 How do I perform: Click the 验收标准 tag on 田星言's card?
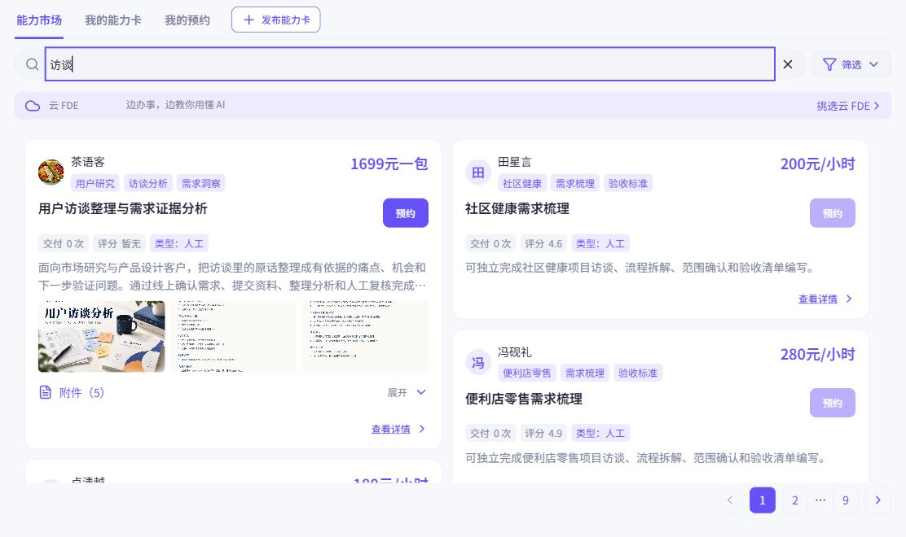(x=628, y=183)
